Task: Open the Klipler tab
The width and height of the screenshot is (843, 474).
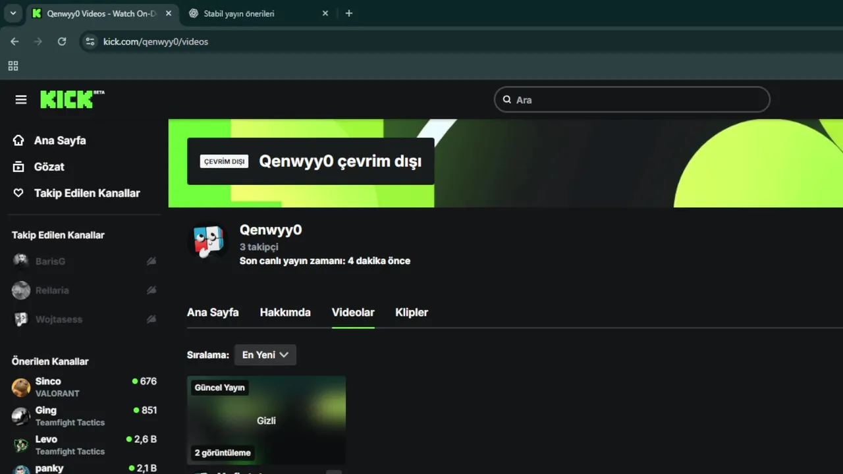Action: click(412, 313)
